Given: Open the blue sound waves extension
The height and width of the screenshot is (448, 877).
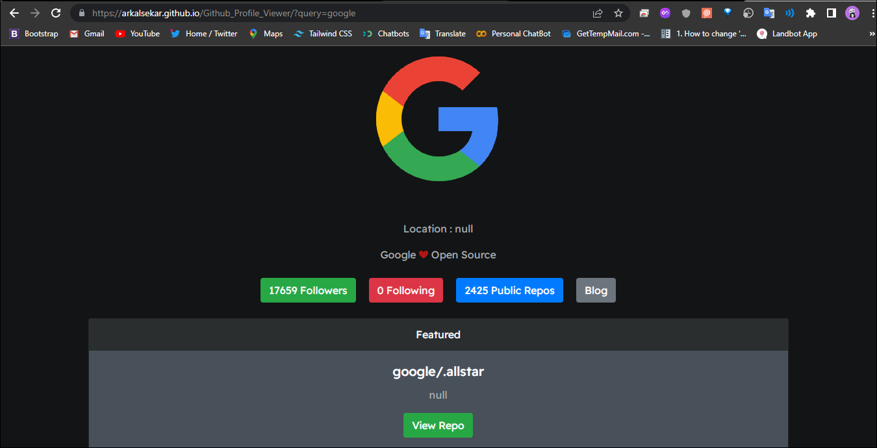Looking at the screenshot, I should click(790, 13).
